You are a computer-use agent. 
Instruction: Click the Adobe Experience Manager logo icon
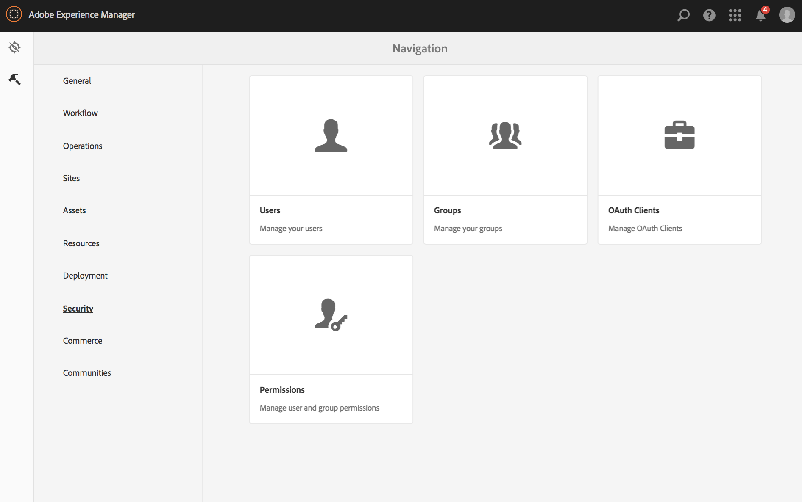tap(14, 14)
